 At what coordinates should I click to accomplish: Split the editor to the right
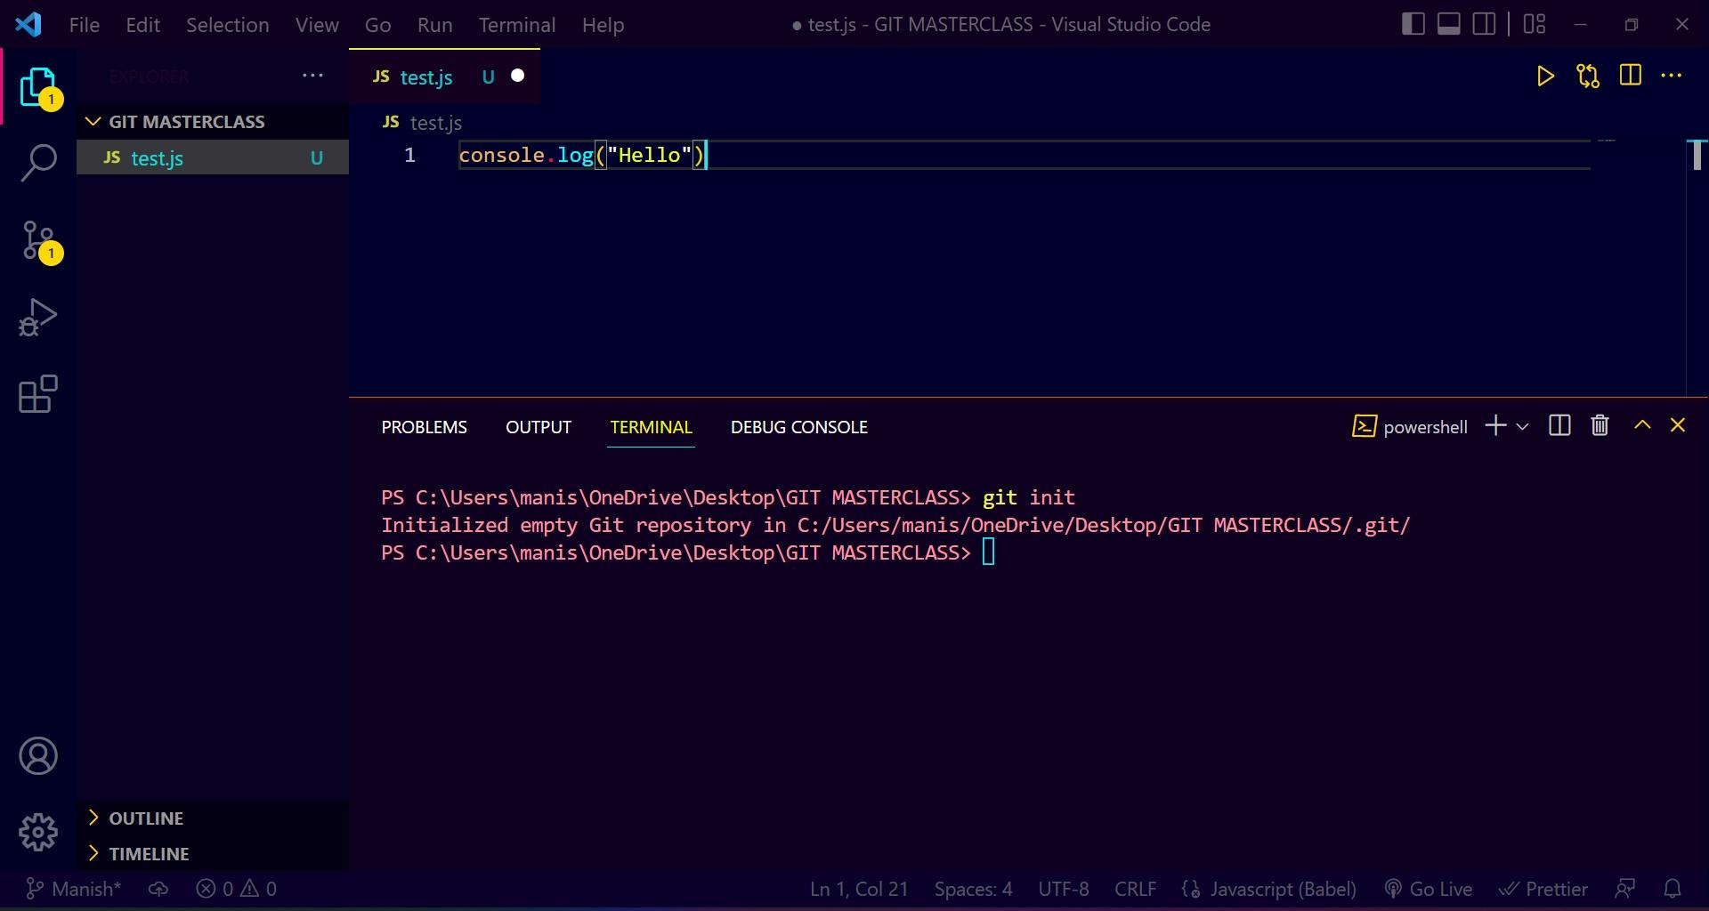pos(1630,76)
